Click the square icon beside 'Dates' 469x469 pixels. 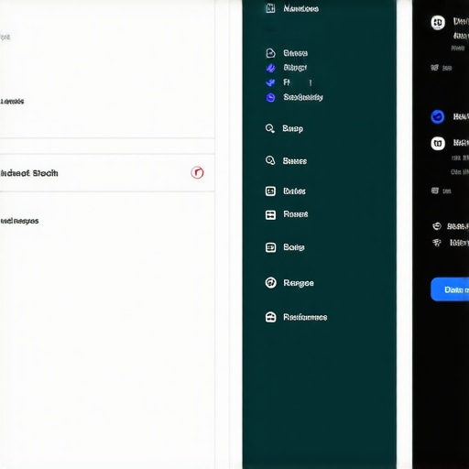[270, 191]
